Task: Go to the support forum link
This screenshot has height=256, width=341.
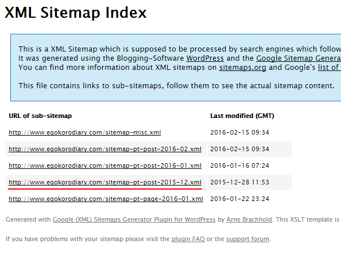Action: coord(247,239)
